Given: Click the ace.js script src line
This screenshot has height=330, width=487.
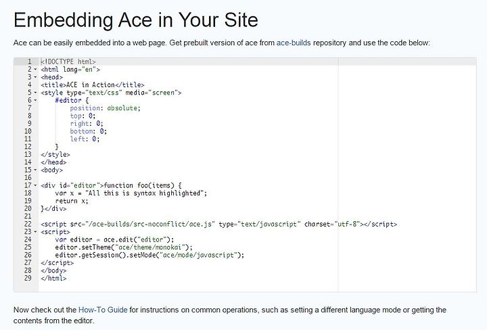Looking at the screenshot, I should click(x=219, y=224).
